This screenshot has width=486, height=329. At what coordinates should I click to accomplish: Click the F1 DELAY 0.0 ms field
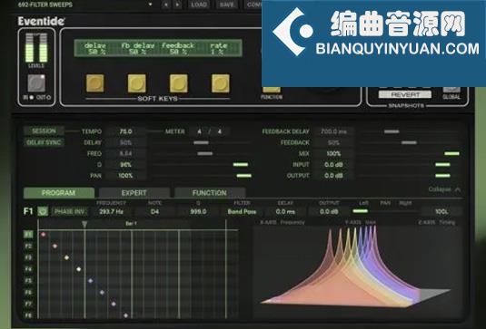click(x=285, y=211)
